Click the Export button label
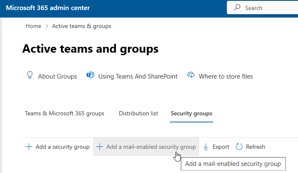Viewport: 298px width, 173px height. point(221,147)
